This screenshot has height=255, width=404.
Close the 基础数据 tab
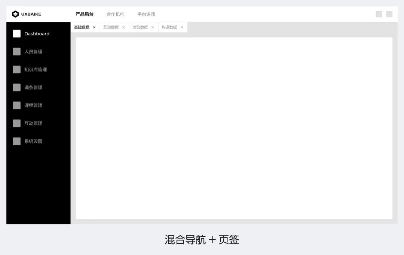coord(94,27)
